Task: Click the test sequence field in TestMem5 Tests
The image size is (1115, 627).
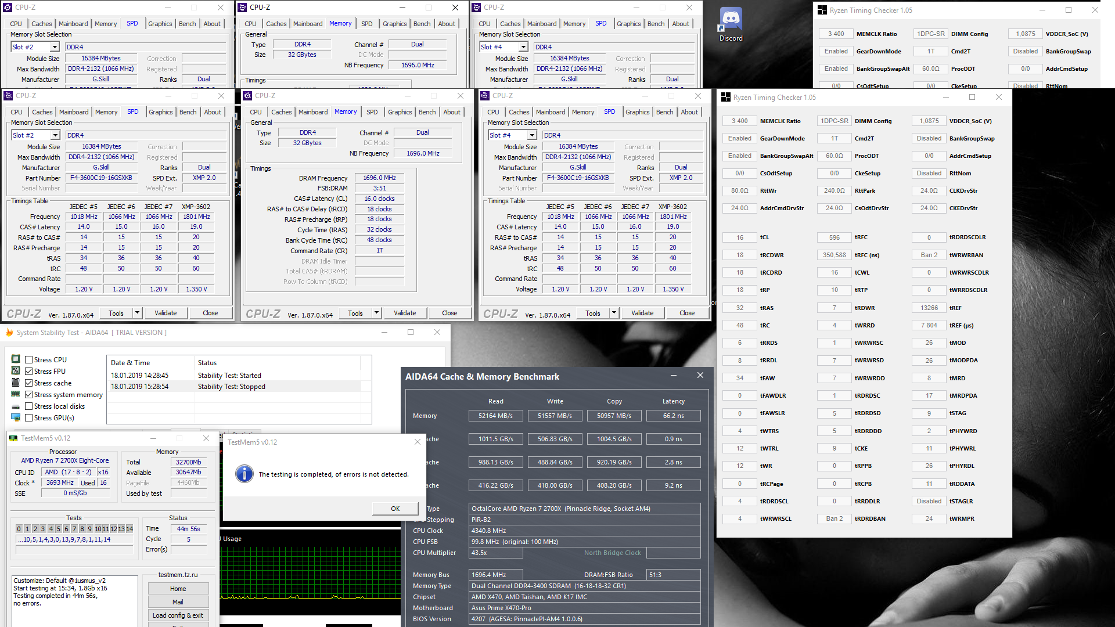Action: coord(74,539)
